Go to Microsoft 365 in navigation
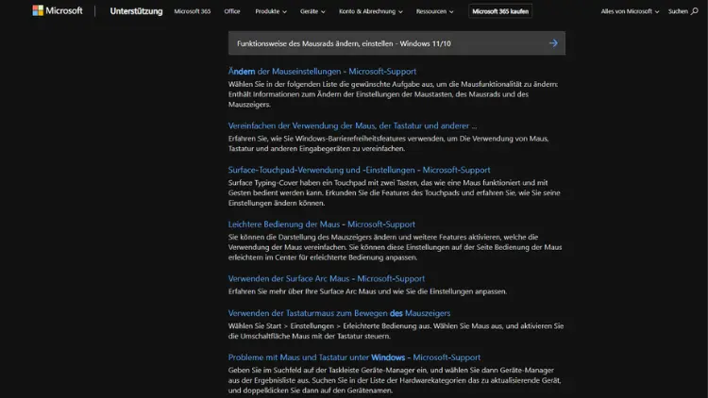708x398 pixels. click(x=193, y=11)
